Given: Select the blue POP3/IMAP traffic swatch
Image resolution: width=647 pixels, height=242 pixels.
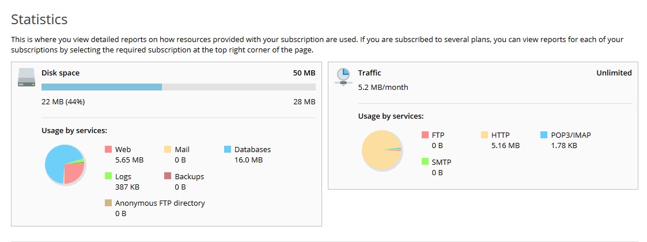Looking at the screenshot, I should tap(544, 135).
